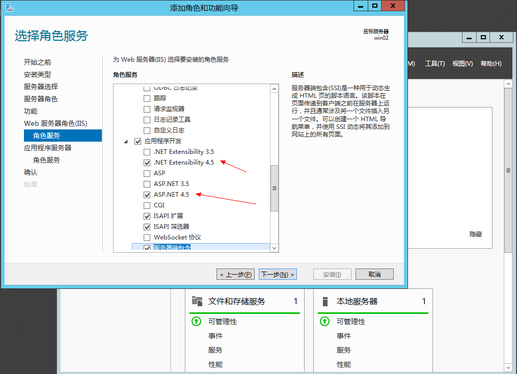This screenshot has height=374, width=517.
Task: Enable the ASP checkbox
Action: (147, 173)
